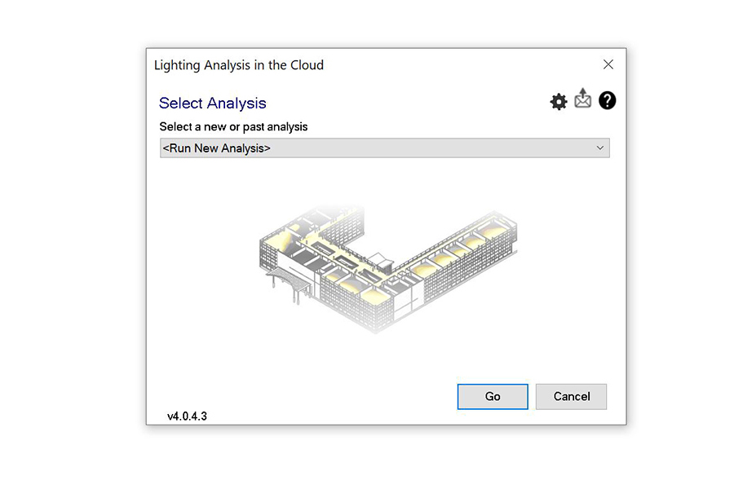Close the Lighting Analysis dialog
Screen dimensions: 734x489
point(608,64)
